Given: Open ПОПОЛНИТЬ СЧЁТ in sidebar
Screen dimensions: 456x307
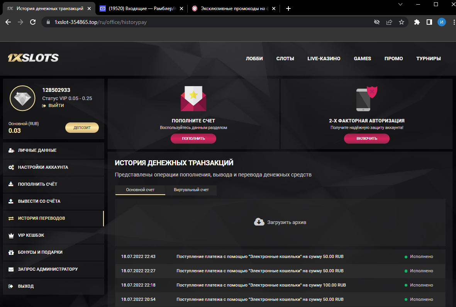Looking at the screenshot, I should (x=54, y=184).
